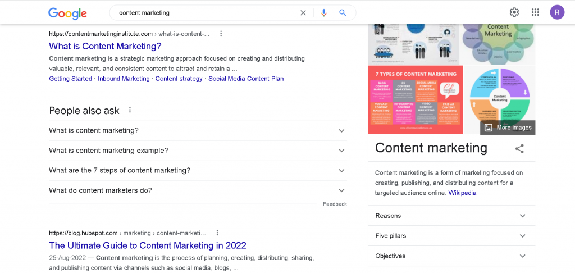Screen dimensions: 575x273
Task: Open Ultimate Guide to Content Marketing 2022
Action: 148,245
